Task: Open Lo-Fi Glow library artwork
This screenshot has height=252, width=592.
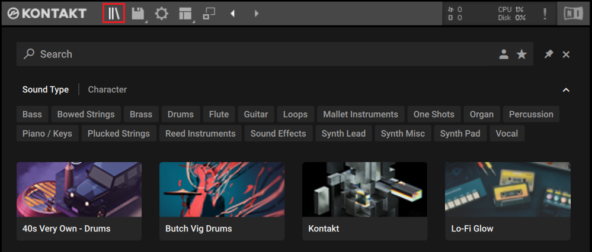Action: click(507, 189)
